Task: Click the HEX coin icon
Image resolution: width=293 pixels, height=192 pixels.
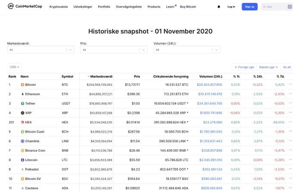Action: pyautogui.click(x=22, y=123)
